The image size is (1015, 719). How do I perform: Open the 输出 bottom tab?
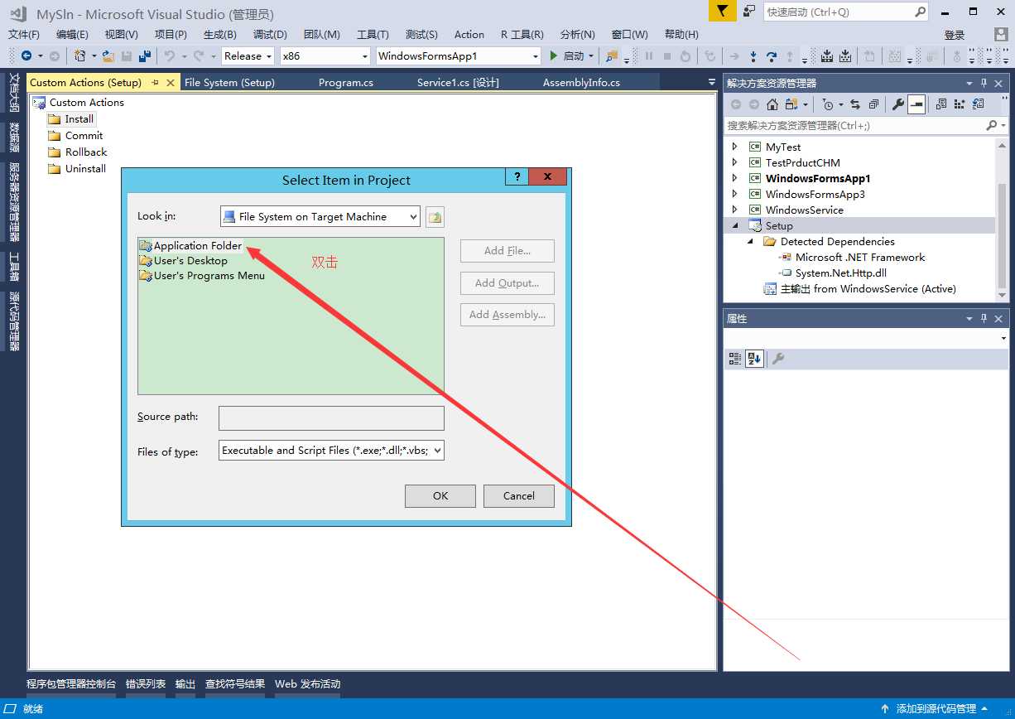click(x=185, y=684)
